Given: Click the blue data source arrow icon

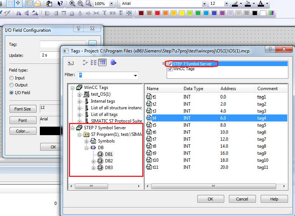Looking at the screenshot, I should (113, 62).
